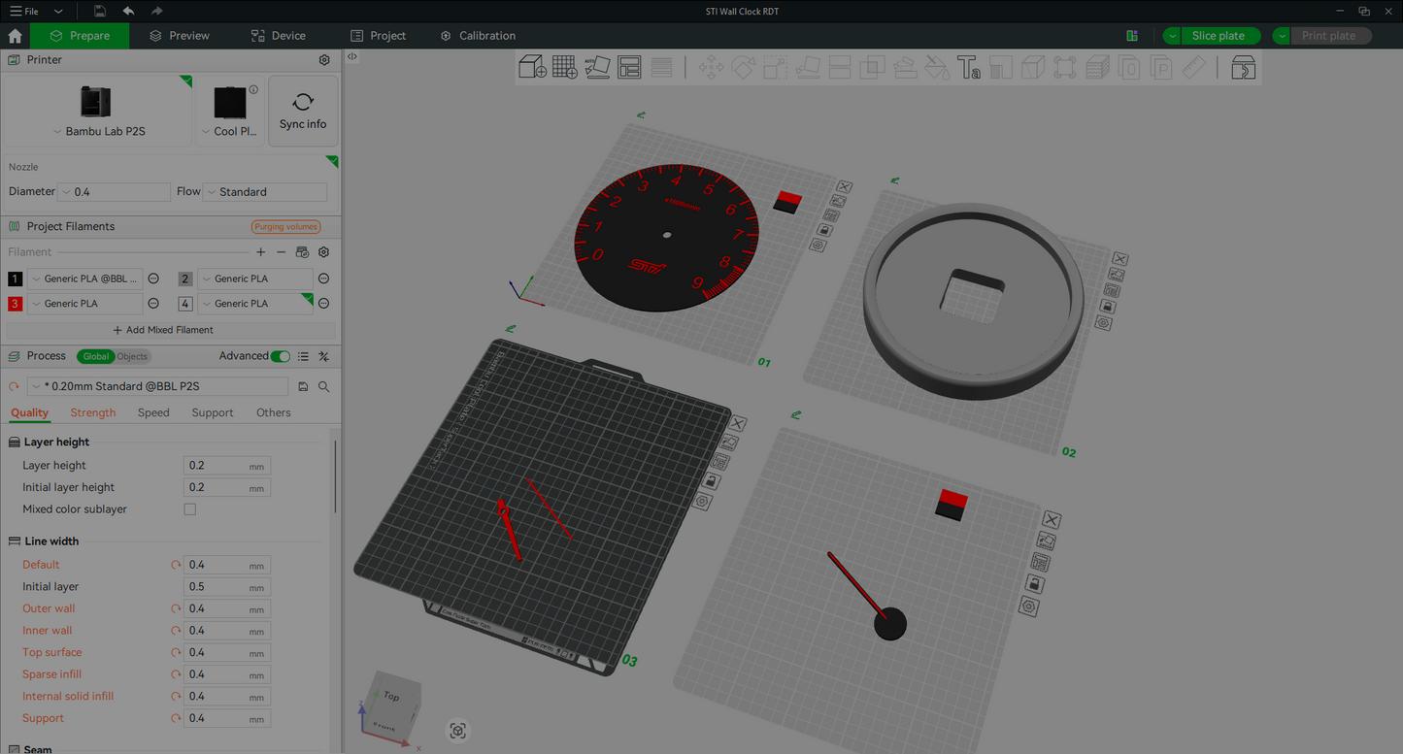Undo the last action

pos(128,11)
